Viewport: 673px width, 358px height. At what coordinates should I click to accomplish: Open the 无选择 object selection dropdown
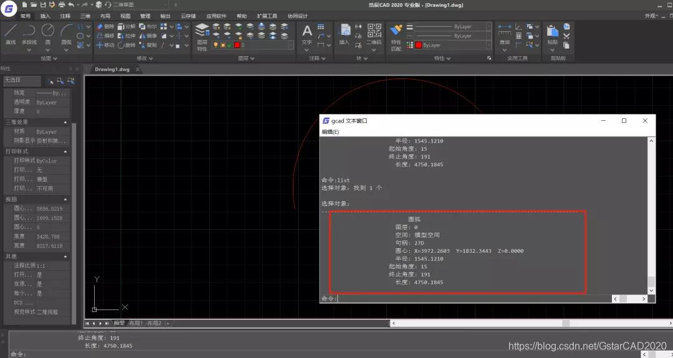(x=22, y=80)
